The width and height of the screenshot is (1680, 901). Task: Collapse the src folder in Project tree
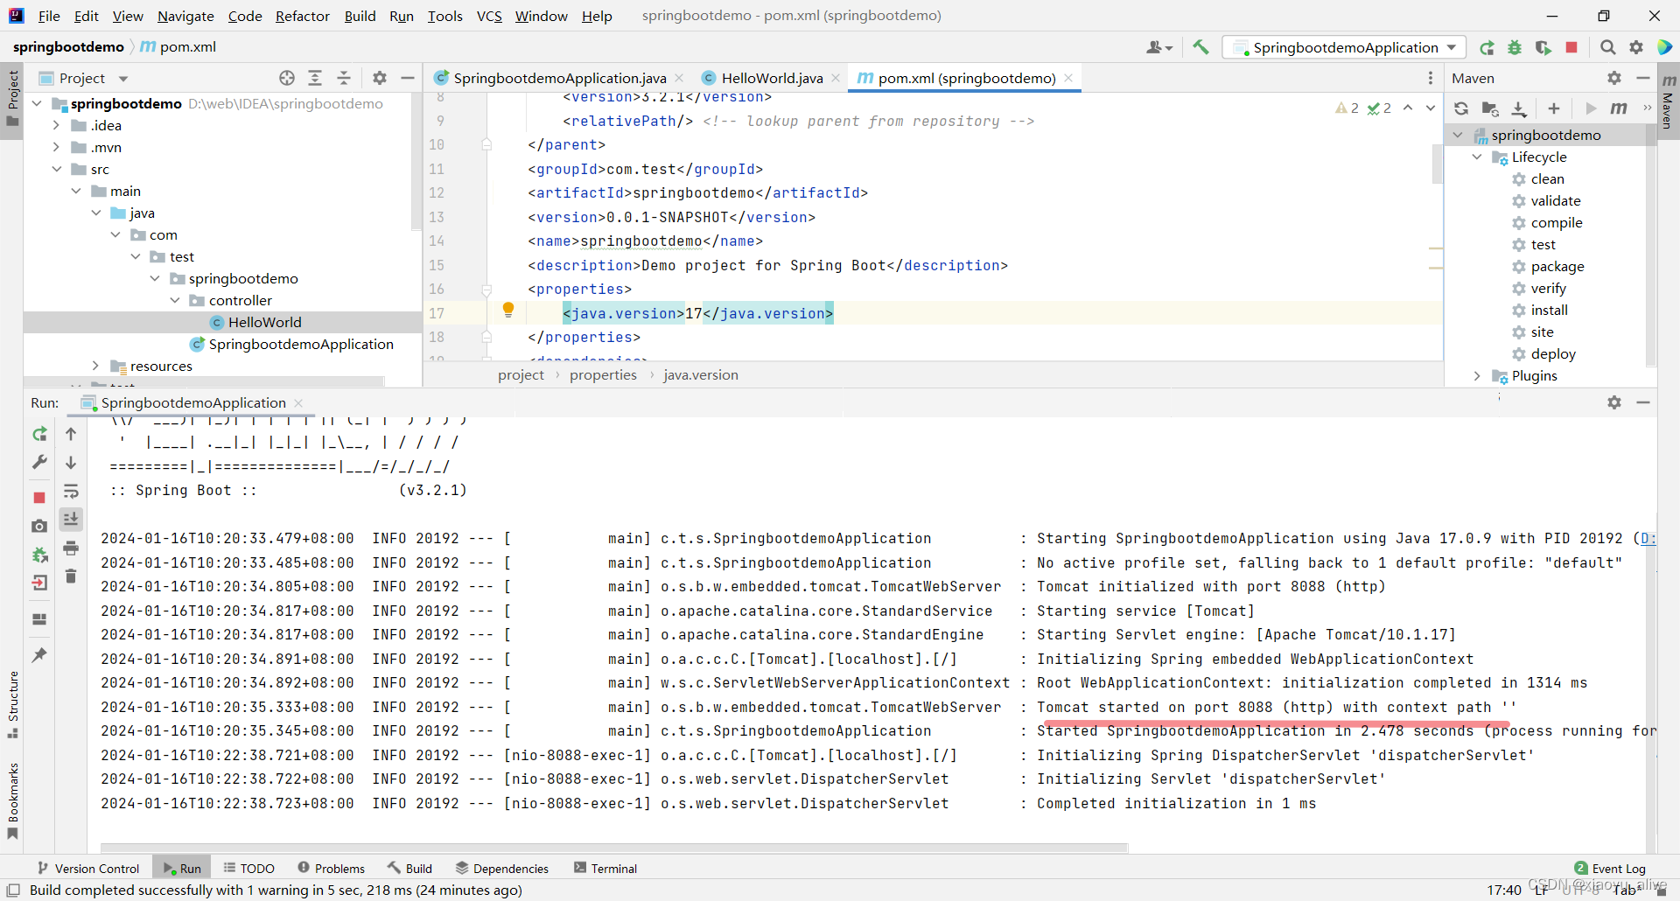[x=57, y=169]
